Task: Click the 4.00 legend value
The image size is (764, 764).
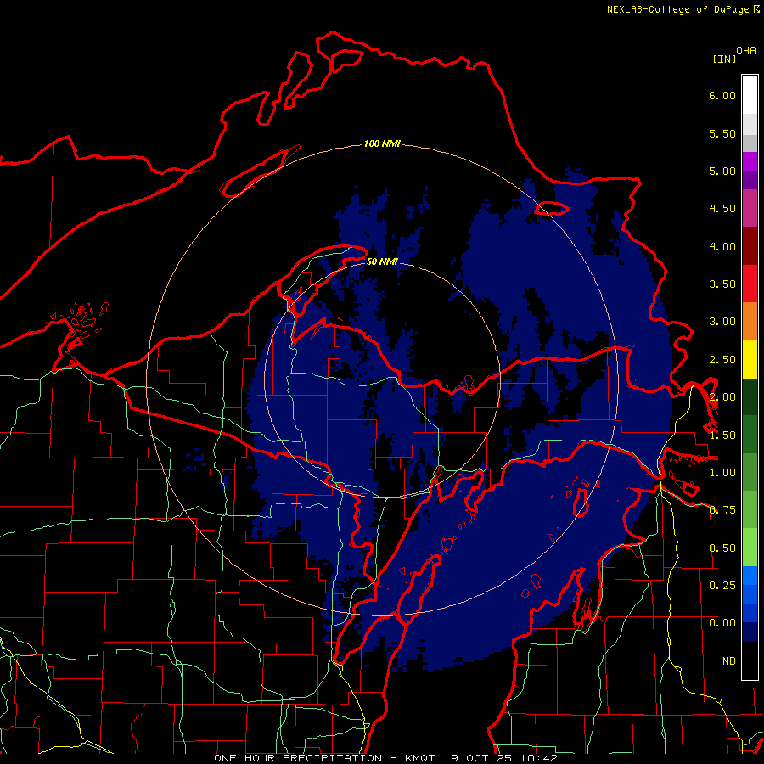Action: click(722, 246)
